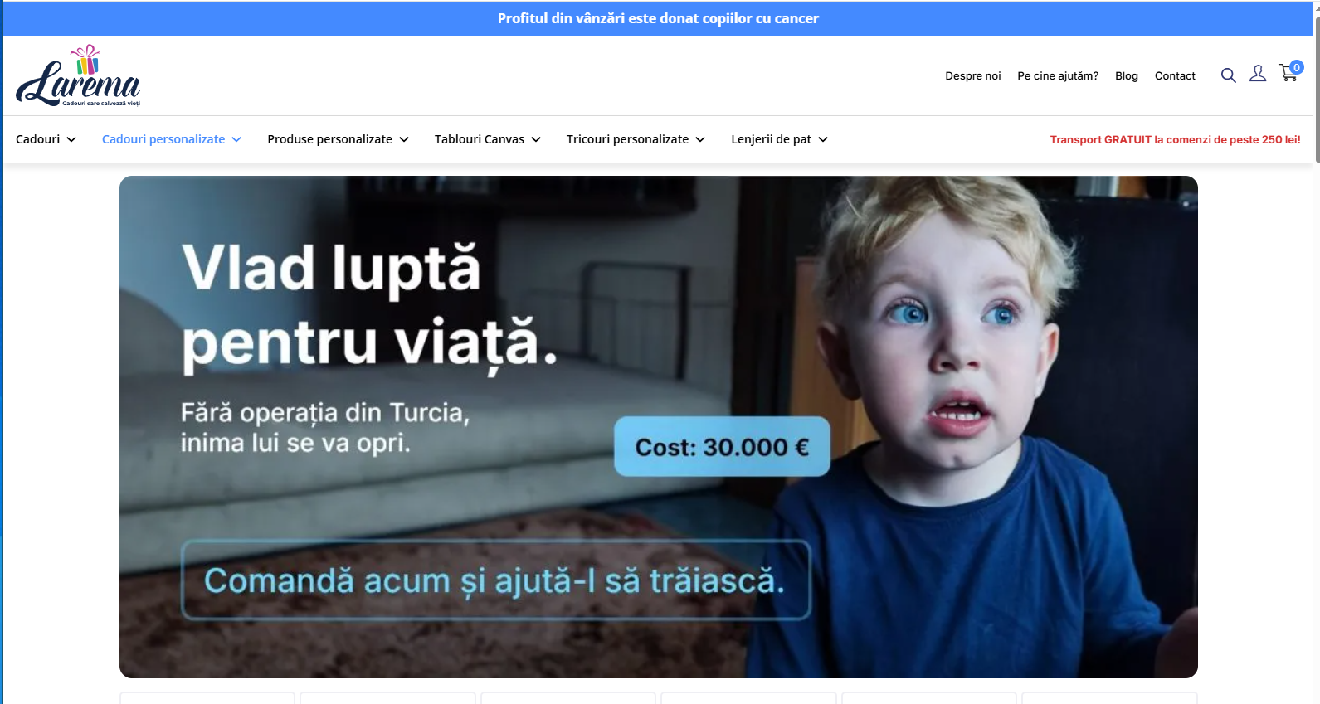Screen dimensions: 1320x704
Task: Open the Contact page
Action: click(x=1175, y=75)
